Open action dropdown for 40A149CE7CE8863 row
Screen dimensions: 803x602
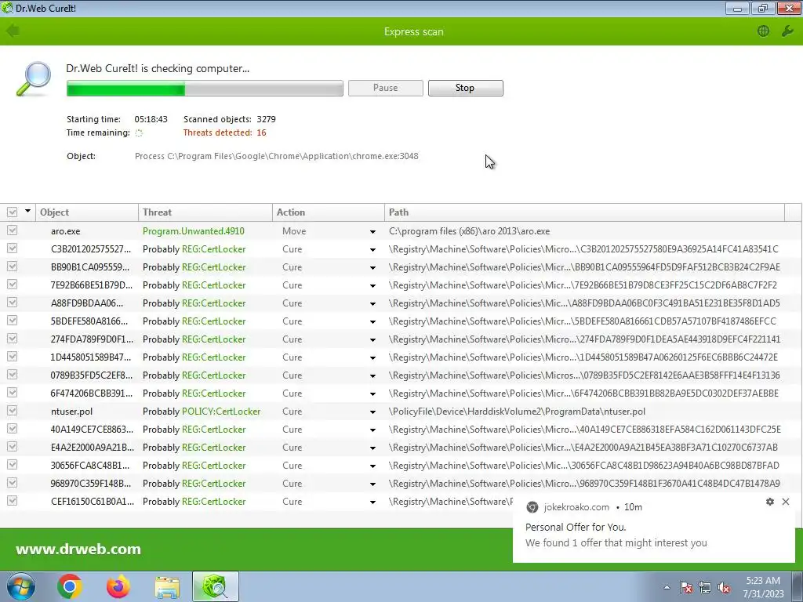pyautogui.click(x=372, y=430)
